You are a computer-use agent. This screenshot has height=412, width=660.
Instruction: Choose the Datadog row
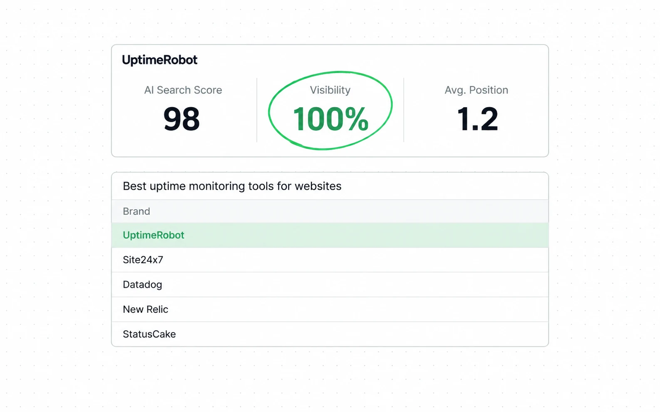tap(330, 284)
